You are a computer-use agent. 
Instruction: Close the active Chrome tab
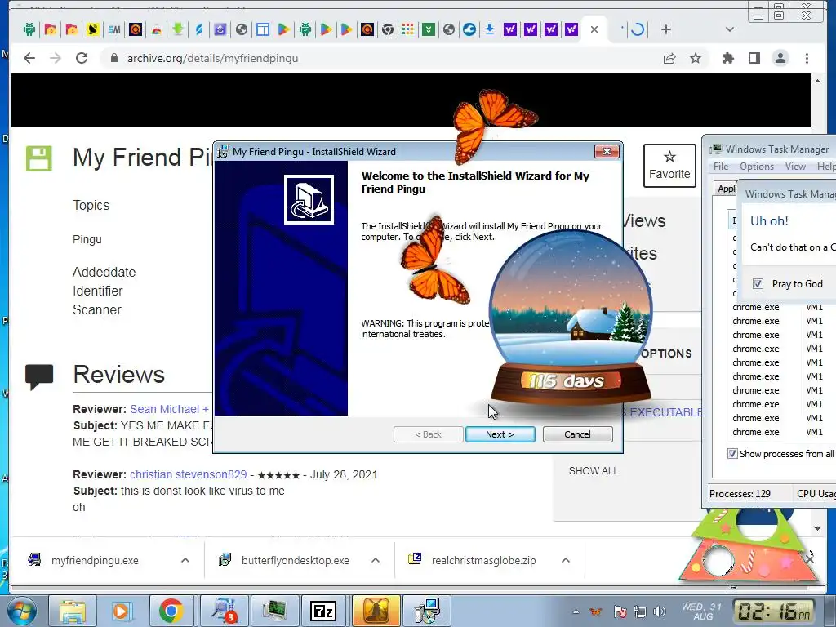[x=594, y=29]
